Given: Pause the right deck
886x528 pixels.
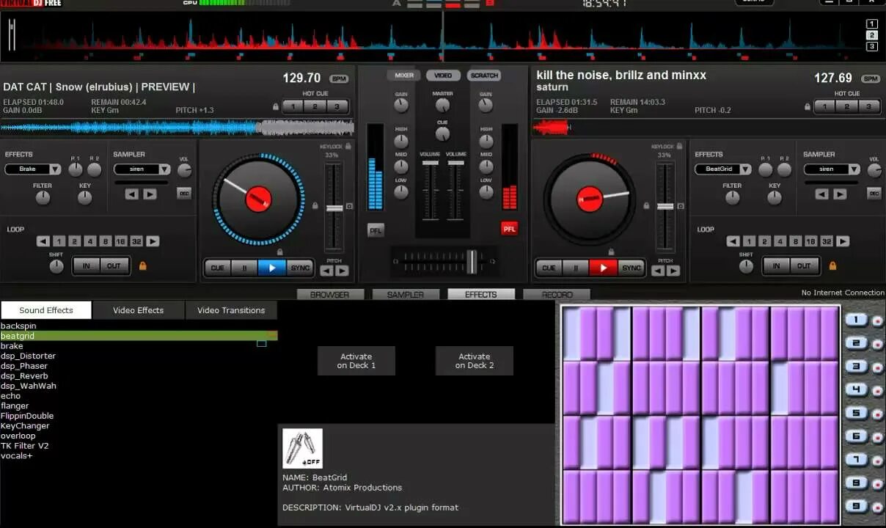Looking at the screenshot, I should (576, 268).
